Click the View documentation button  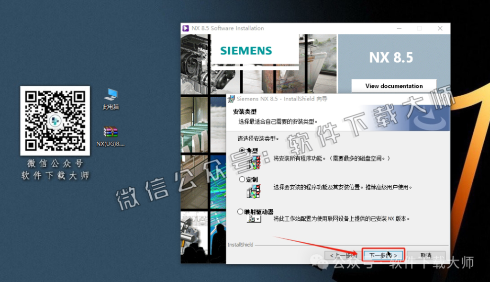tap(393, 86)
